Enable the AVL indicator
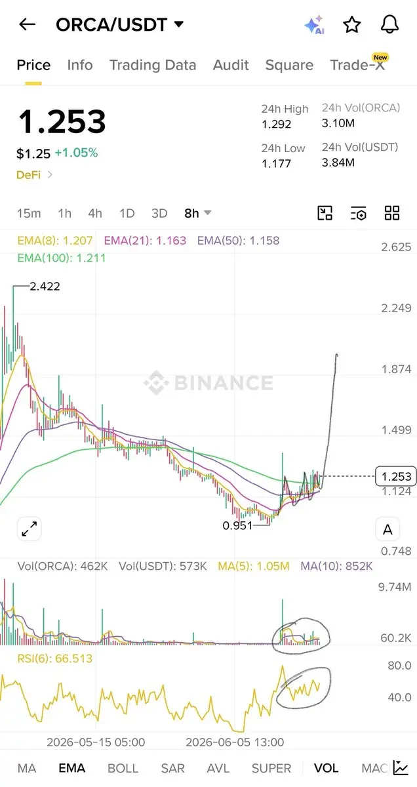Viewport: 417px width, 787px height. pyautogui.click(x=218, y=768)
